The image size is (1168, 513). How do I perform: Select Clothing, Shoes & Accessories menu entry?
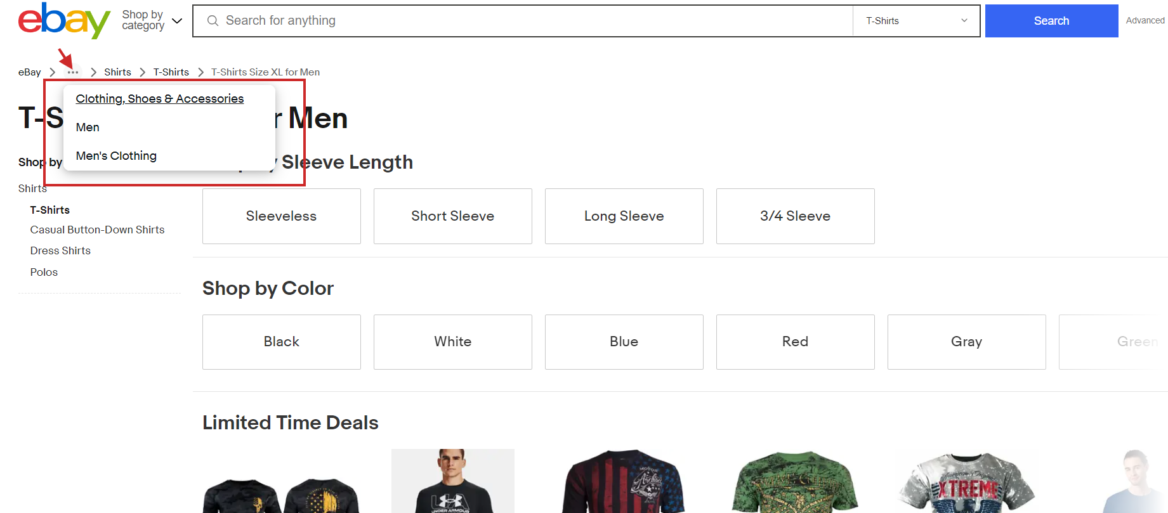[x=160, y=99]
